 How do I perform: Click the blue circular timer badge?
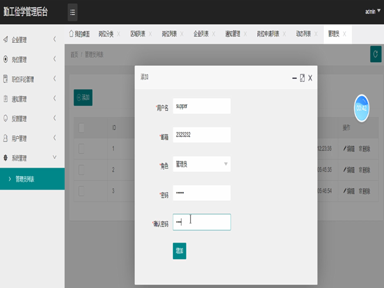362,108
